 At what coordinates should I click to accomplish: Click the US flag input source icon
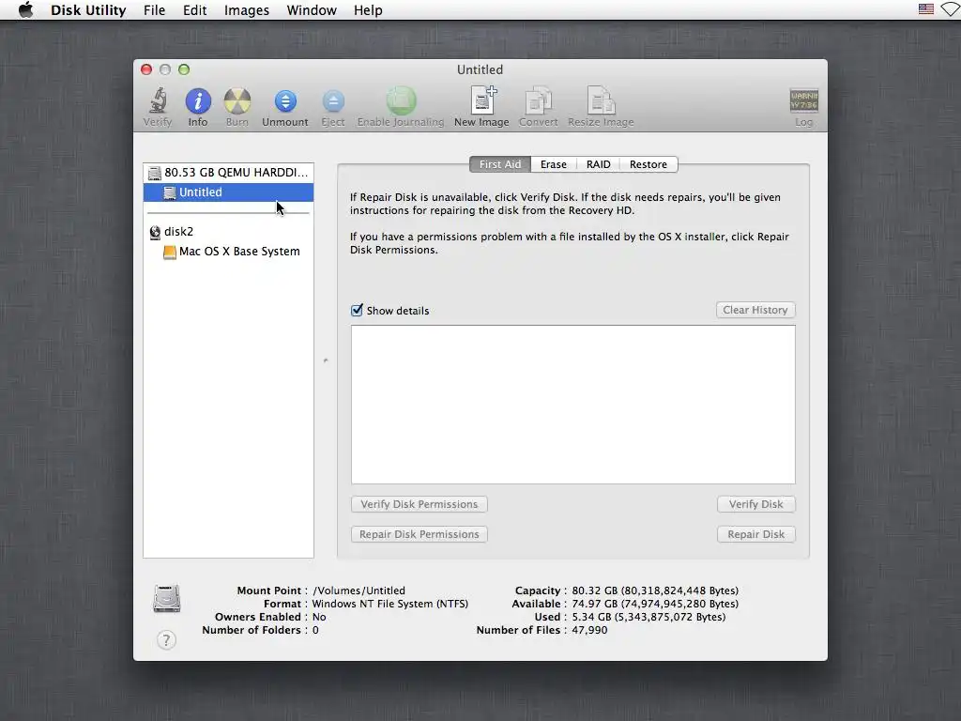click(x=926, y=9)
